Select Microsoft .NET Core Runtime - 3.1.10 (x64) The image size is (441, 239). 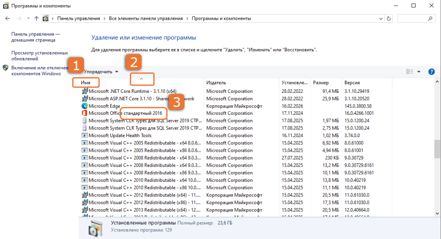[133, 91]
